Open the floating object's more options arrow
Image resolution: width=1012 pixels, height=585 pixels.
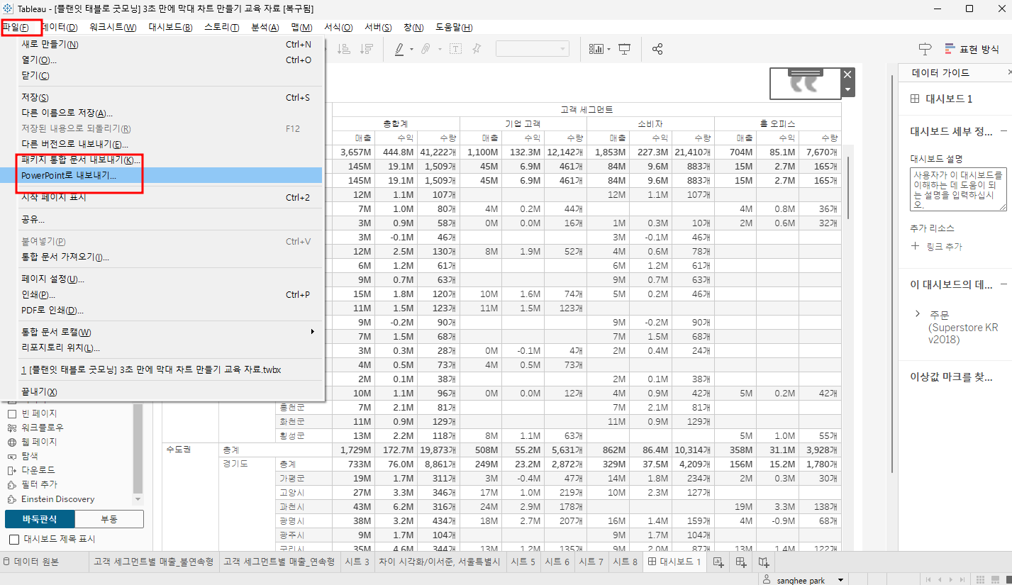pos(847,90)
